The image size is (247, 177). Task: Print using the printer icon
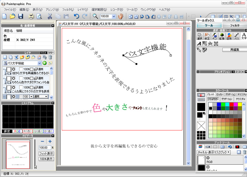(x=31, y=16)
